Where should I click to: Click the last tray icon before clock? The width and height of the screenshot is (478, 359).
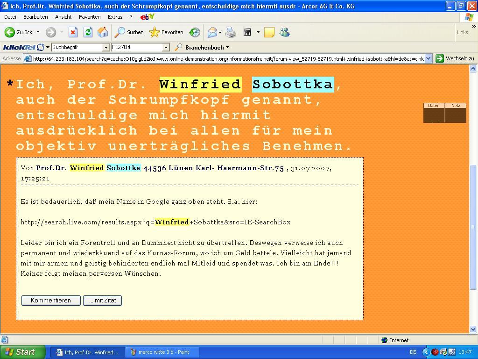(x=451, y=352)
